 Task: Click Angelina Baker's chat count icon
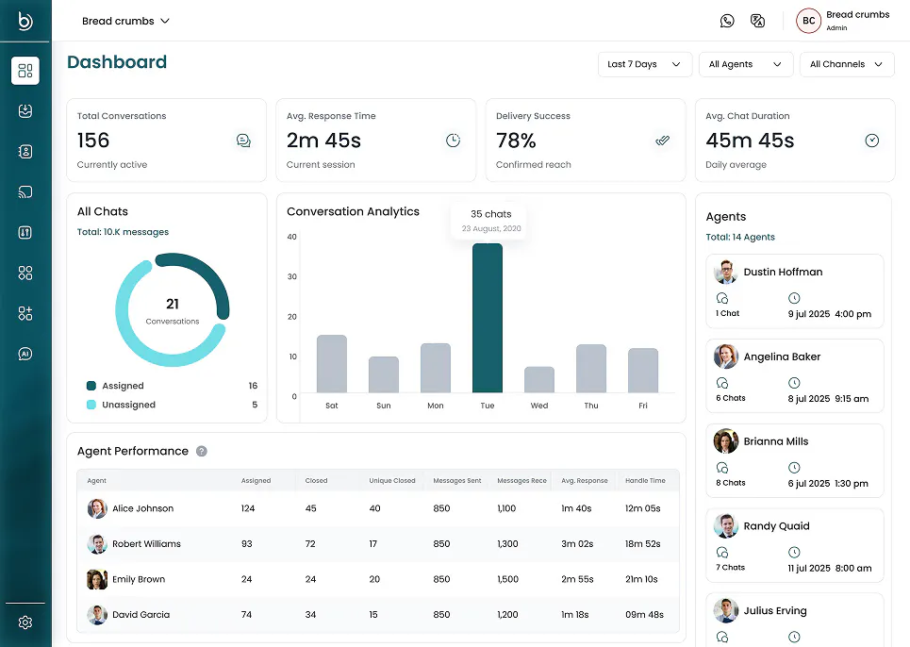(x=722, y=383)
